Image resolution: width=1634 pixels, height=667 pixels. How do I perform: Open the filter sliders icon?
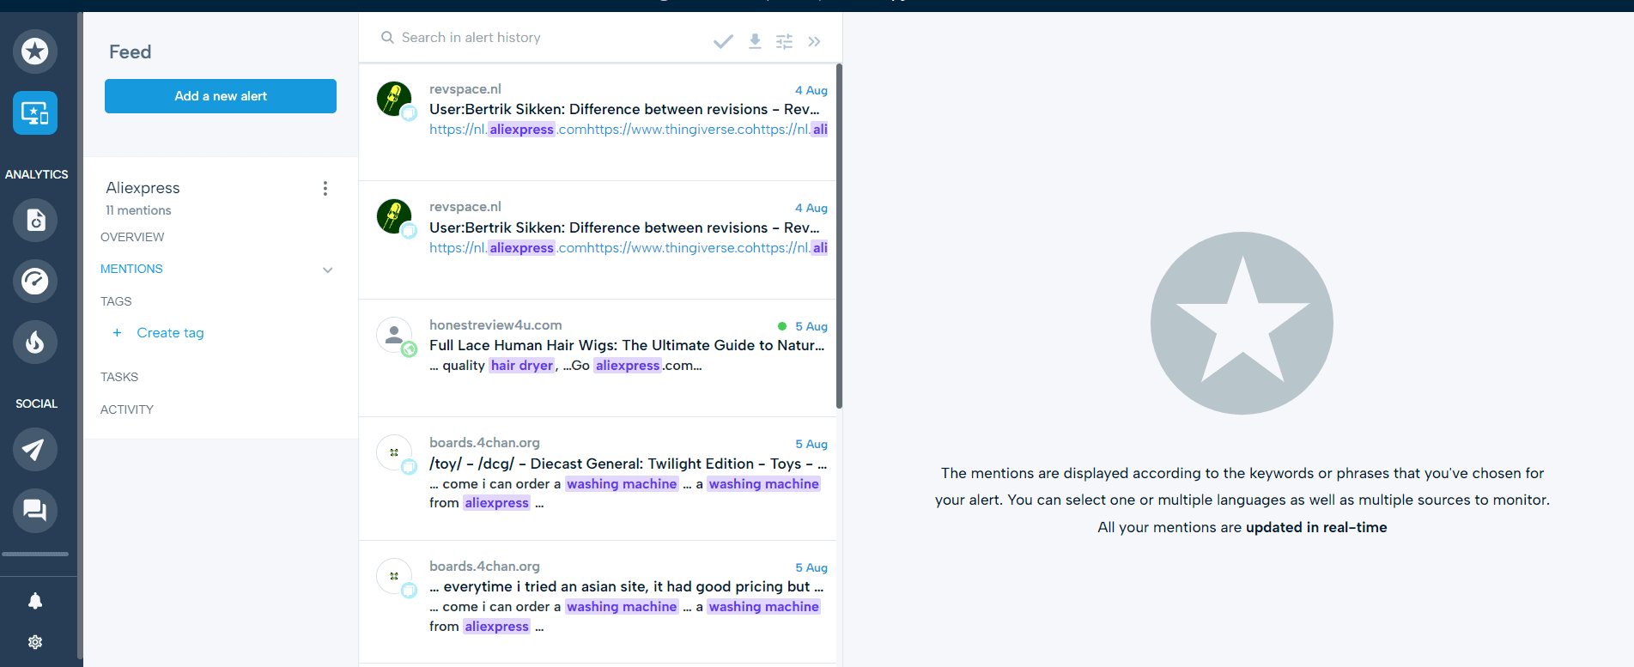pos(784,41)
